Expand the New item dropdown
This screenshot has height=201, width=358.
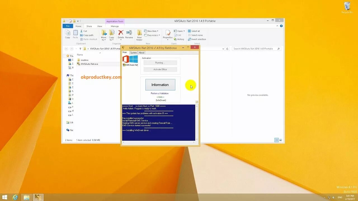tap(151, 31)
